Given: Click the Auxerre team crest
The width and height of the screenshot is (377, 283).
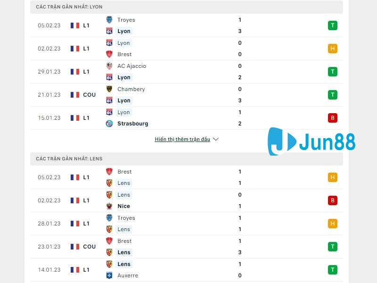Looking at the screenshot, I should pyautogui.click(x=109, y=275).
